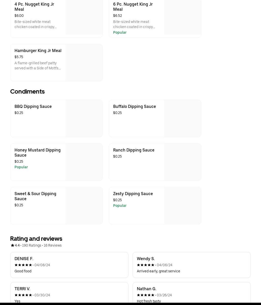Open the 4 Pc. Nugget King Jr Meal item
This screenshot has height=305, width=261.
pos(34,7)
